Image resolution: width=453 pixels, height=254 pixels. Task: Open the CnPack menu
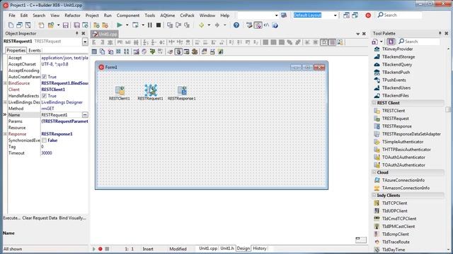(x=187, y=16)
